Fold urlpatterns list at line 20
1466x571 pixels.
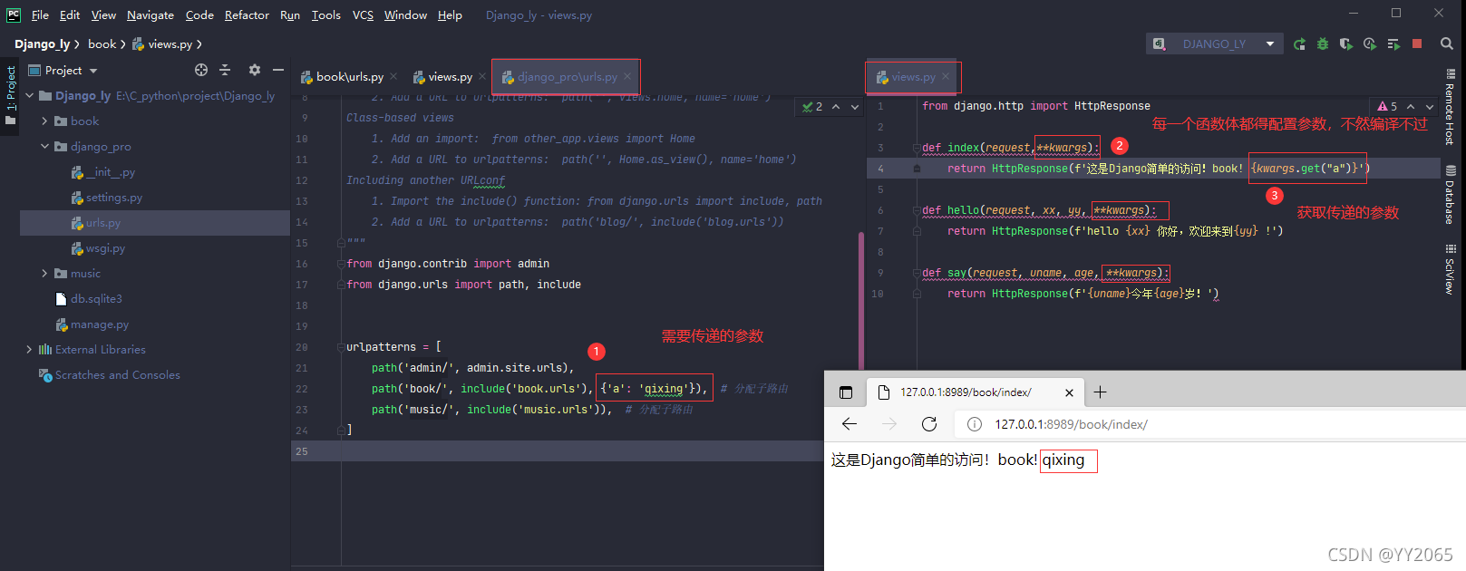341,347
